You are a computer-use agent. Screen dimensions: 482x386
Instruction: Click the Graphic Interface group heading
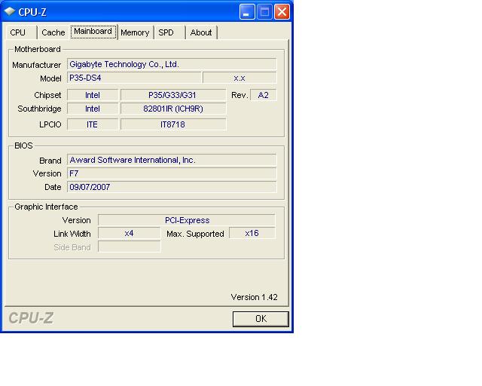tap(46, 207)
